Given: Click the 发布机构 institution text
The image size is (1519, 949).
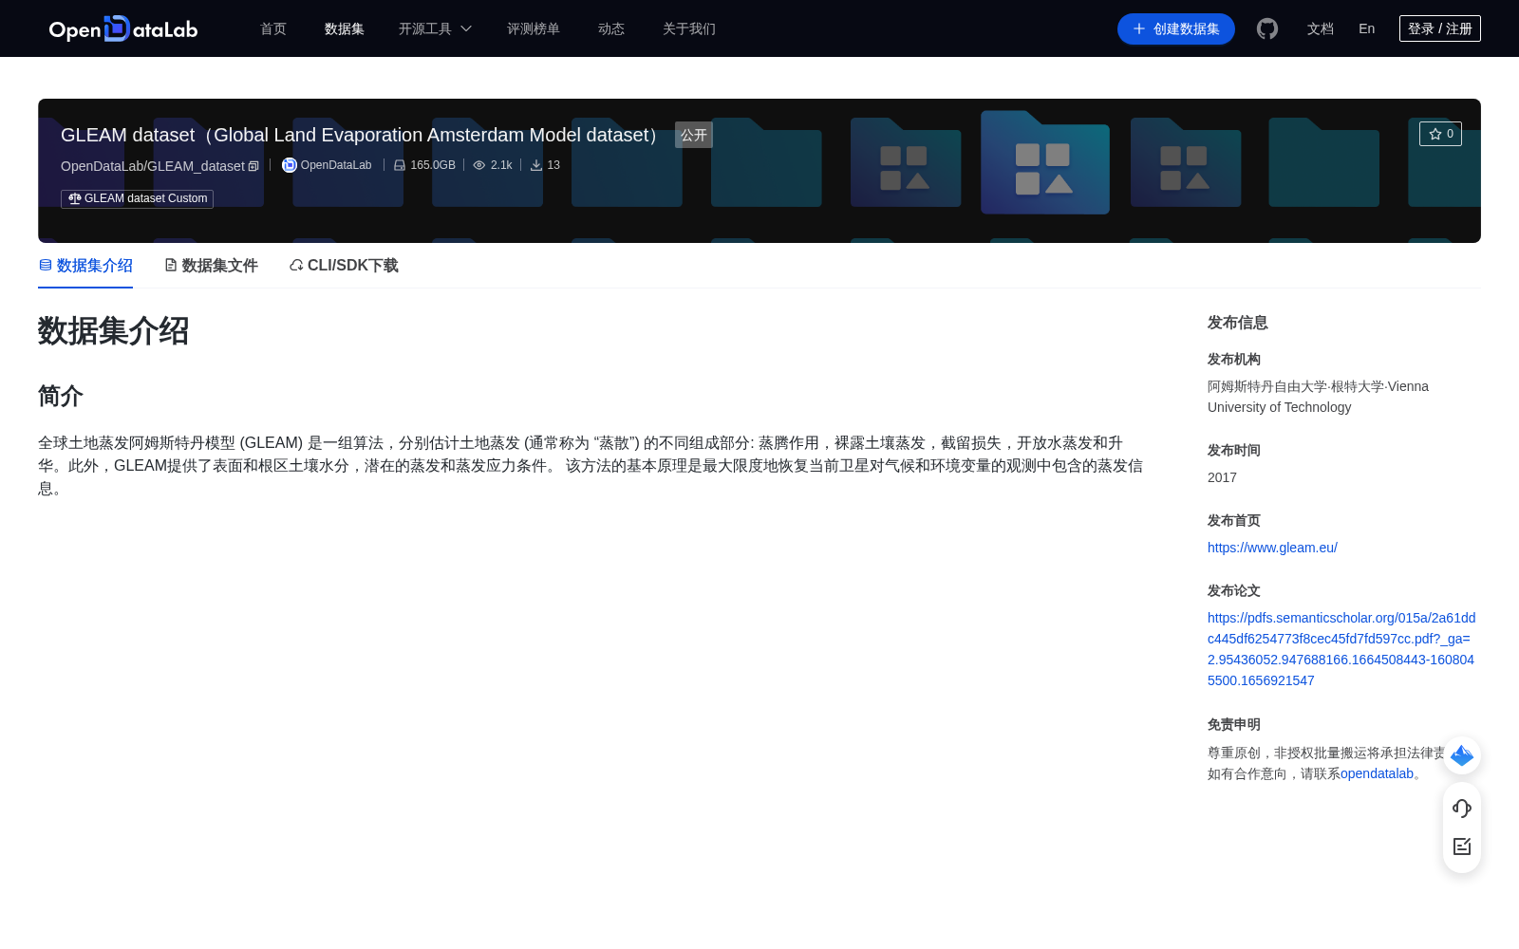Looking at the screenshot, I should tap(1318, 397).
